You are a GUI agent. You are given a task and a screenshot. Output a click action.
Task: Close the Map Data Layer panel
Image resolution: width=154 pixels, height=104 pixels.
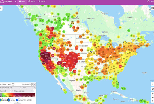tap(34, 84)
